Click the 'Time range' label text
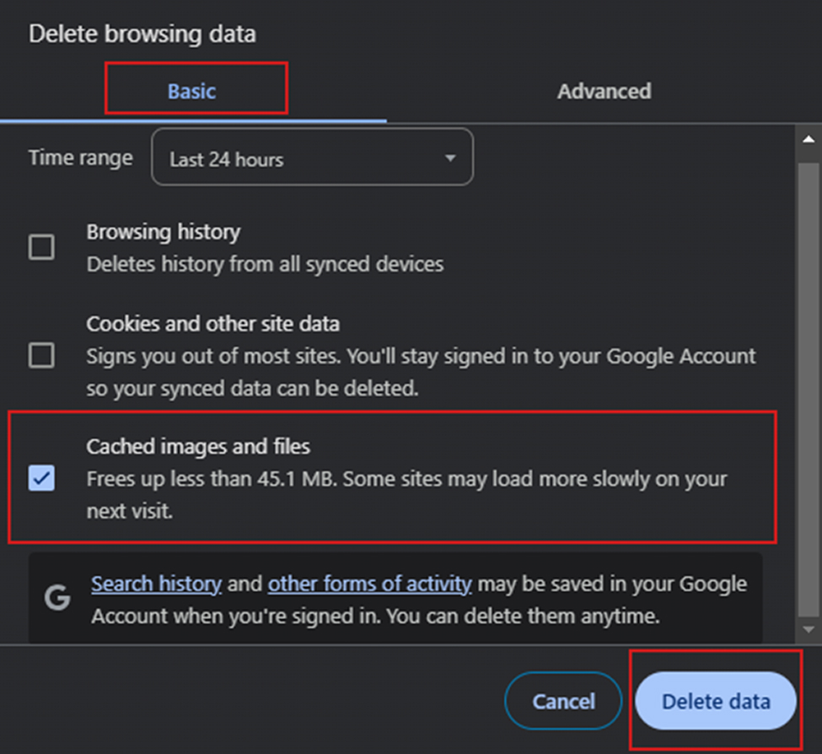The image size is (822, 754). (80, 158)
